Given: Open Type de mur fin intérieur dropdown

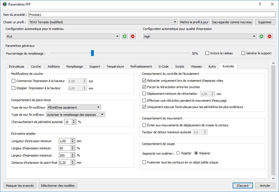Looking at the screenshot, I should tap(76, 114).
